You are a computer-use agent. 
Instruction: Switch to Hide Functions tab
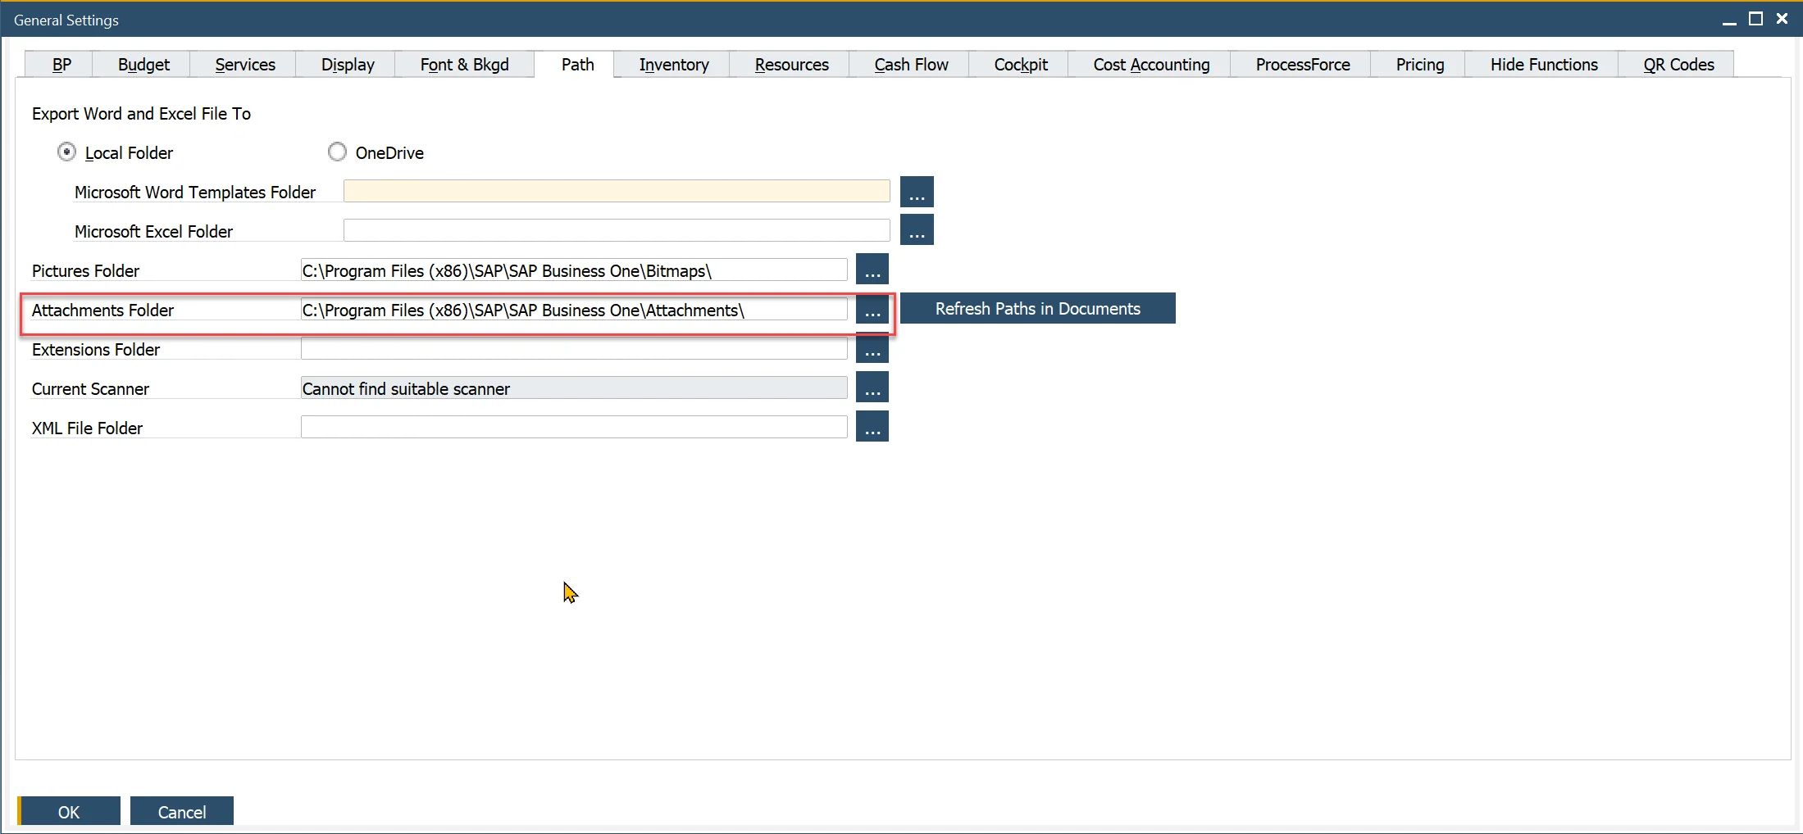[1543, 65]
